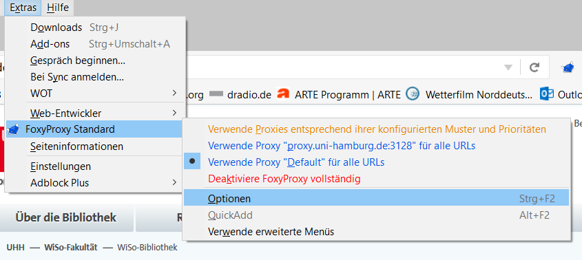Open the Über die Bibliothek tab
The height and width of the screenshot is (260, 582).
tap(66, 217)
